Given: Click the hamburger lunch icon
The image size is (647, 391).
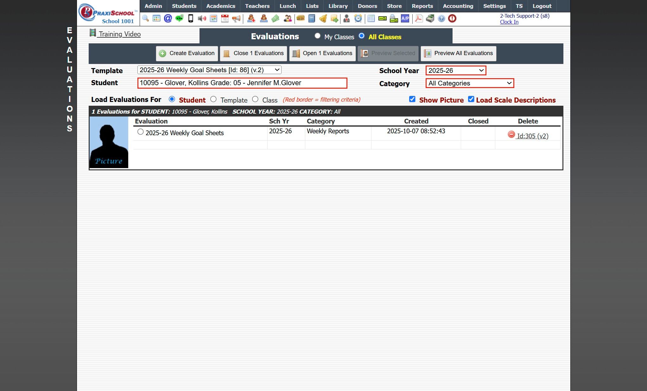Looking at the screenshot, I should point(300,18).
